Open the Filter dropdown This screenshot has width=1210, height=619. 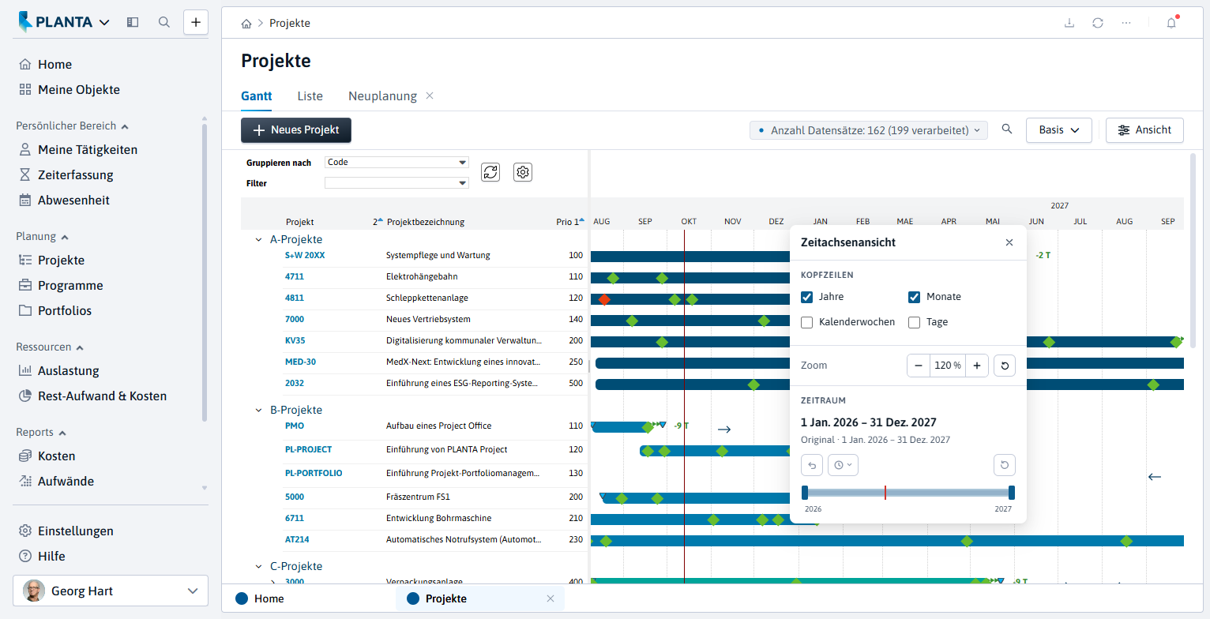pos(396,183)
